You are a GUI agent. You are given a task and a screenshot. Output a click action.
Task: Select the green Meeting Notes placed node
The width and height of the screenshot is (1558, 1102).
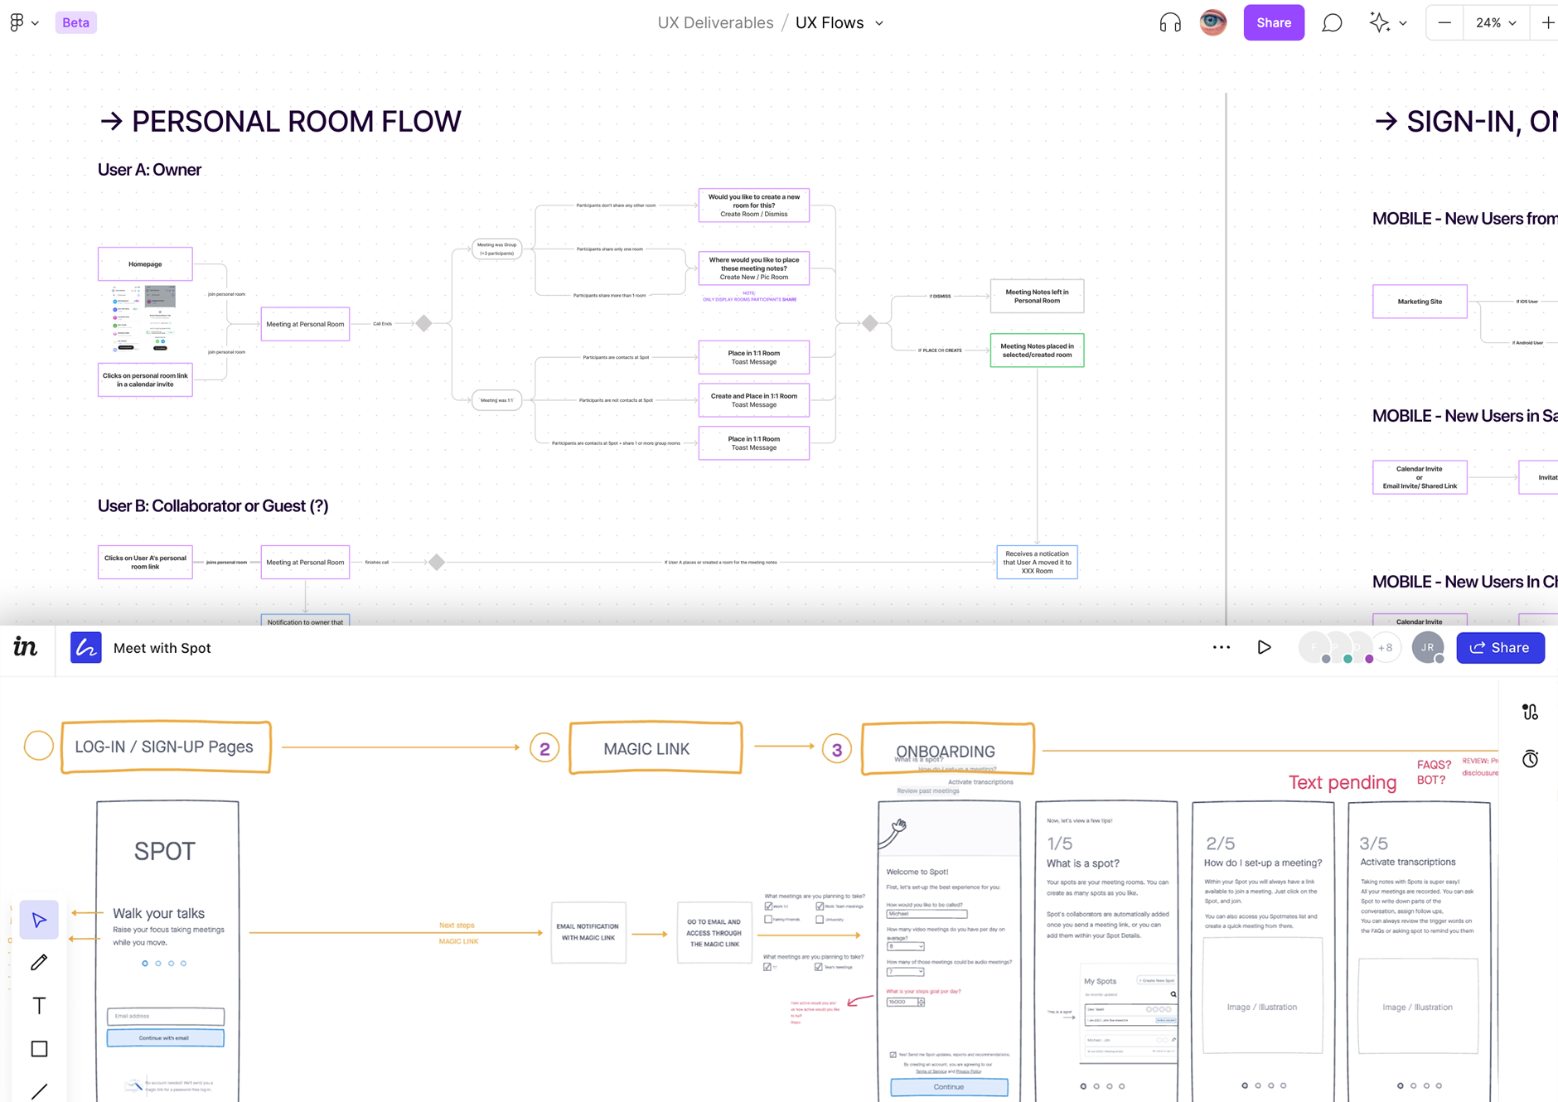1037,350
